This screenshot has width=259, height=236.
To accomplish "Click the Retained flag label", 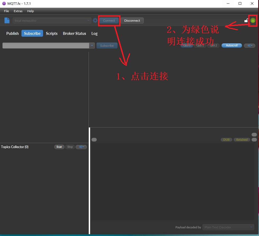I will [242, 140].
